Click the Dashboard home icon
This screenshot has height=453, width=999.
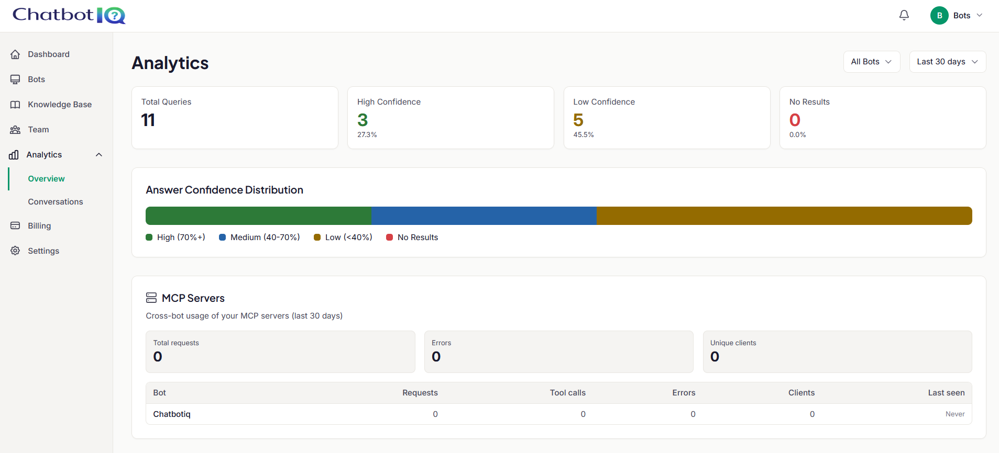[15, 54]
